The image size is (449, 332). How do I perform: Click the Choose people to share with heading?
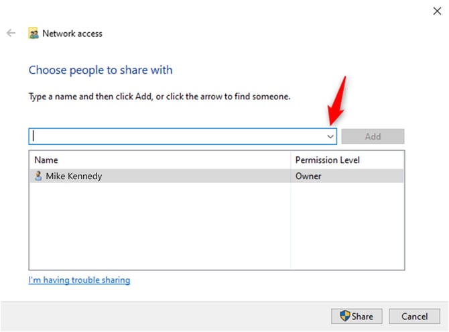(x=101, y=70)
